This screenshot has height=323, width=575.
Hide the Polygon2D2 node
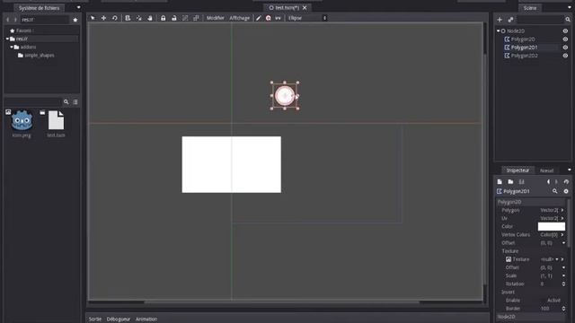point(565,56)
